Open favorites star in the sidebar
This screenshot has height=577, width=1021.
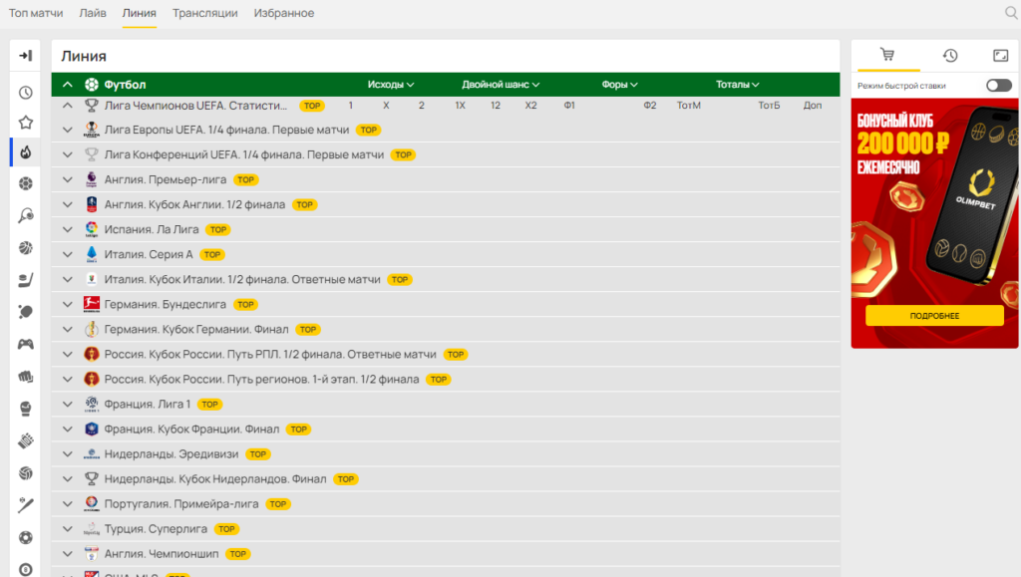click(x=25, y=123)
